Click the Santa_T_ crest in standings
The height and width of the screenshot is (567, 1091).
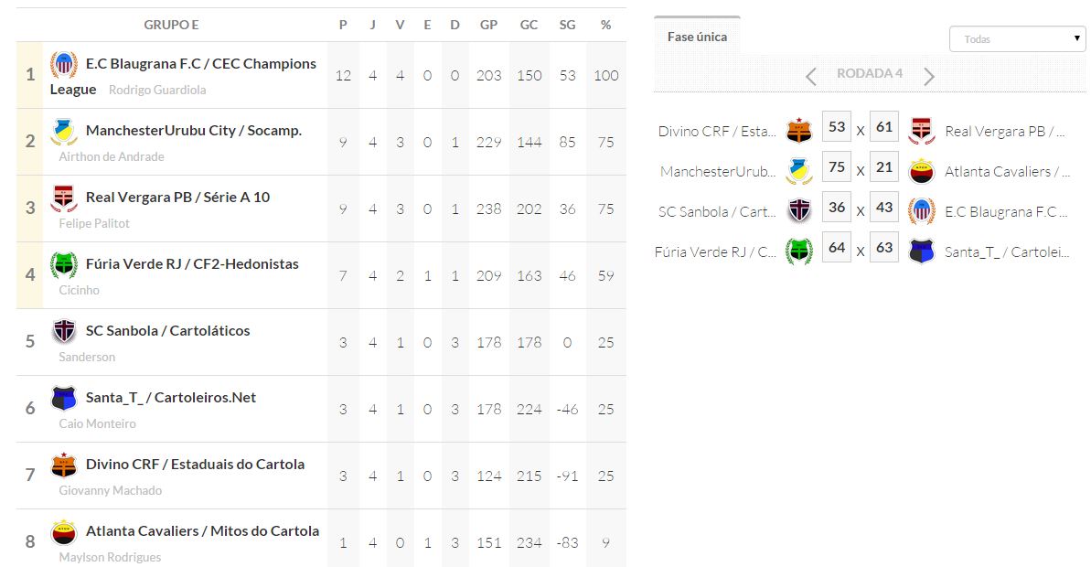coord(64,398)
